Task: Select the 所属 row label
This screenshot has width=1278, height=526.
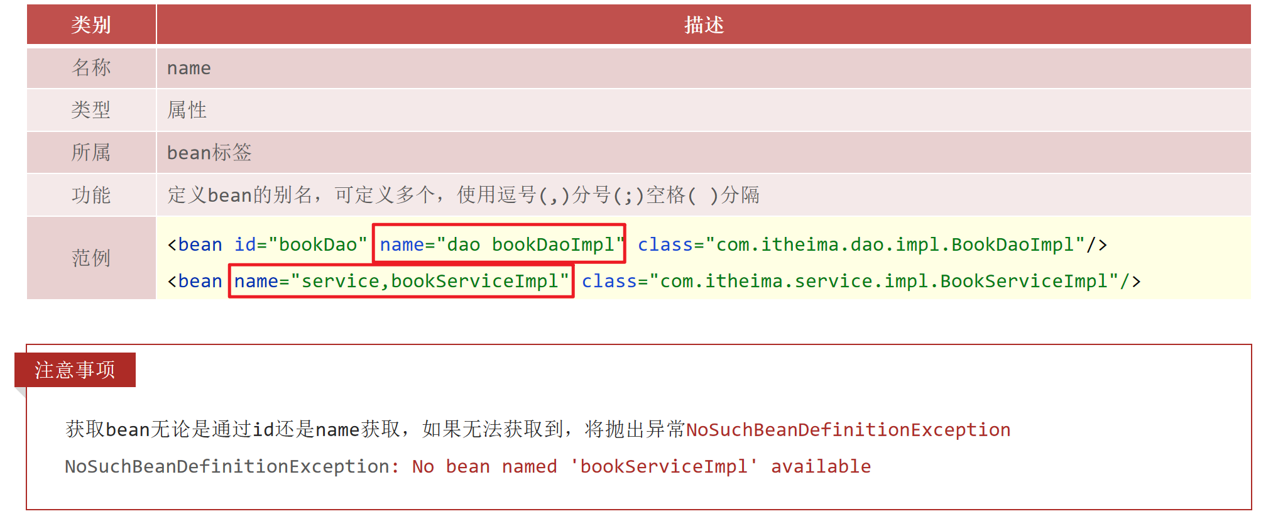Action: click(x=91, y=152)
